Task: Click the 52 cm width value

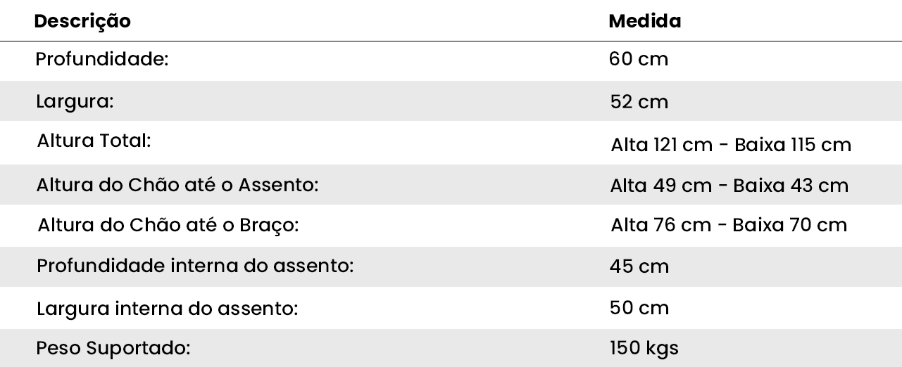Action: pos(639,102)
